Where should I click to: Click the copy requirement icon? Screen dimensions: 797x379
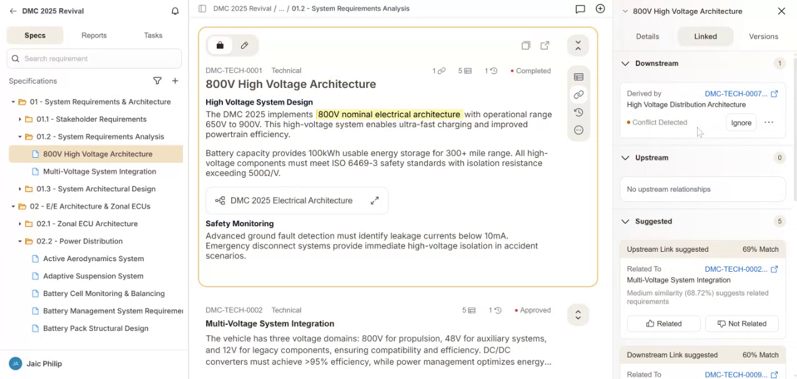pos(526,46)
